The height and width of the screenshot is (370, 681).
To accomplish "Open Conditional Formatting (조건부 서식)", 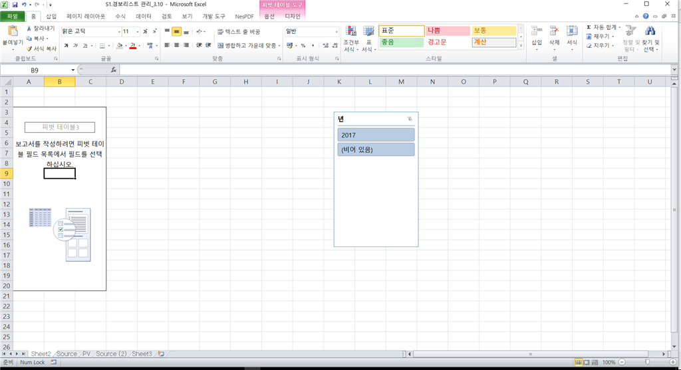I will [x=351, y=39].
